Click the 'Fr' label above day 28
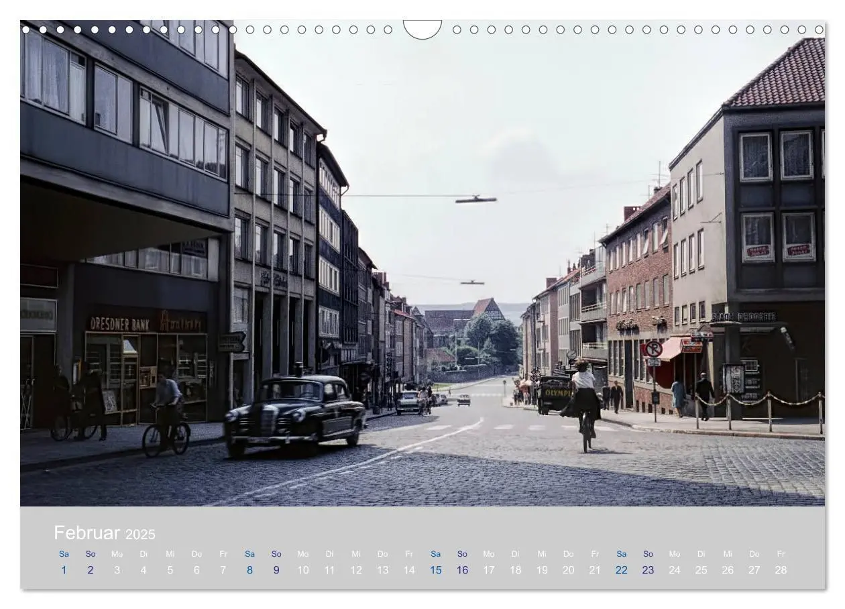The width and height of the screenshot is (845, 609). 781,554
